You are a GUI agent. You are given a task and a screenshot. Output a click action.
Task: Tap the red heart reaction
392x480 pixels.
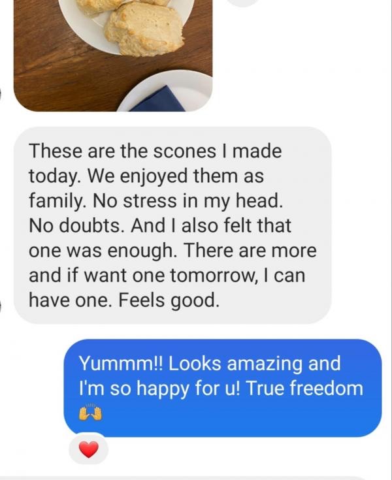88,450
